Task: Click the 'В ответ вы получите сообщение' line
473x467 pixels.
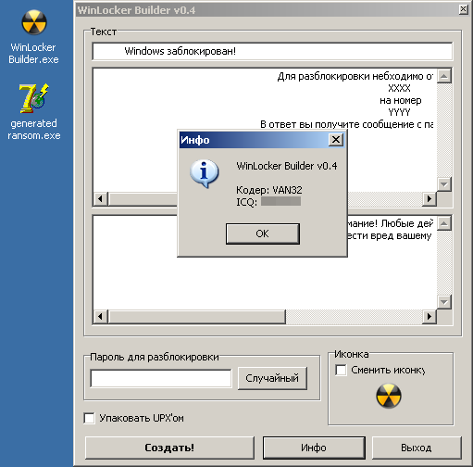Action: click(x=346, y=124)
